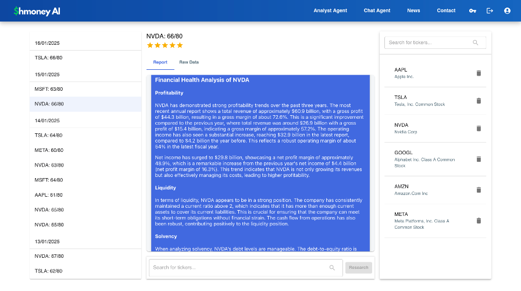Select the AAPL: 61/80 report
This screenshot has height=291, width=521.
(85, 195)
